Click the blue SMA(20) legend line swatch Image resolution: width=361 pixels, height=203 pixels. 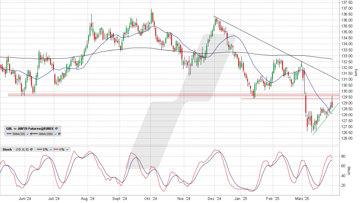(x=9, y=134)
